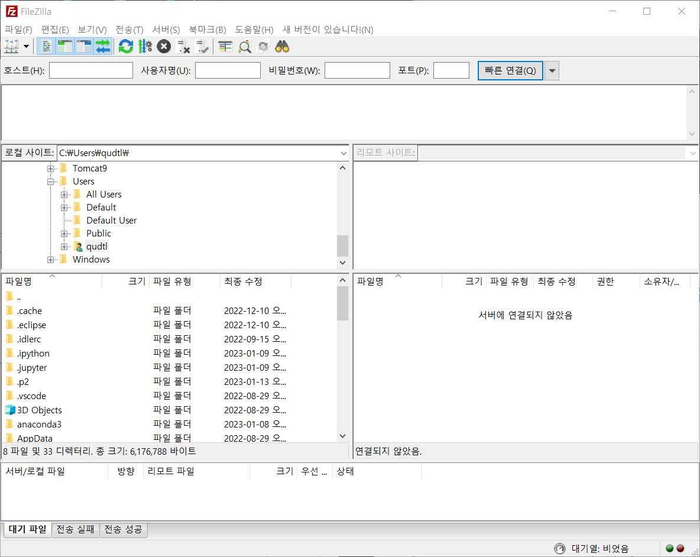Toggle synchronized browsing icon
This screenshot has height=557, width=700.
264,46
